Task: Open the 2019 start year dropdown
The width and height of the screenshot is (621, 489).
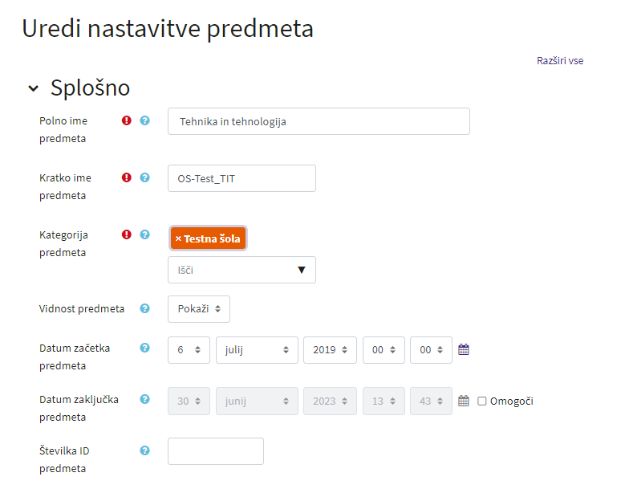Action: [x=330, y=350]
